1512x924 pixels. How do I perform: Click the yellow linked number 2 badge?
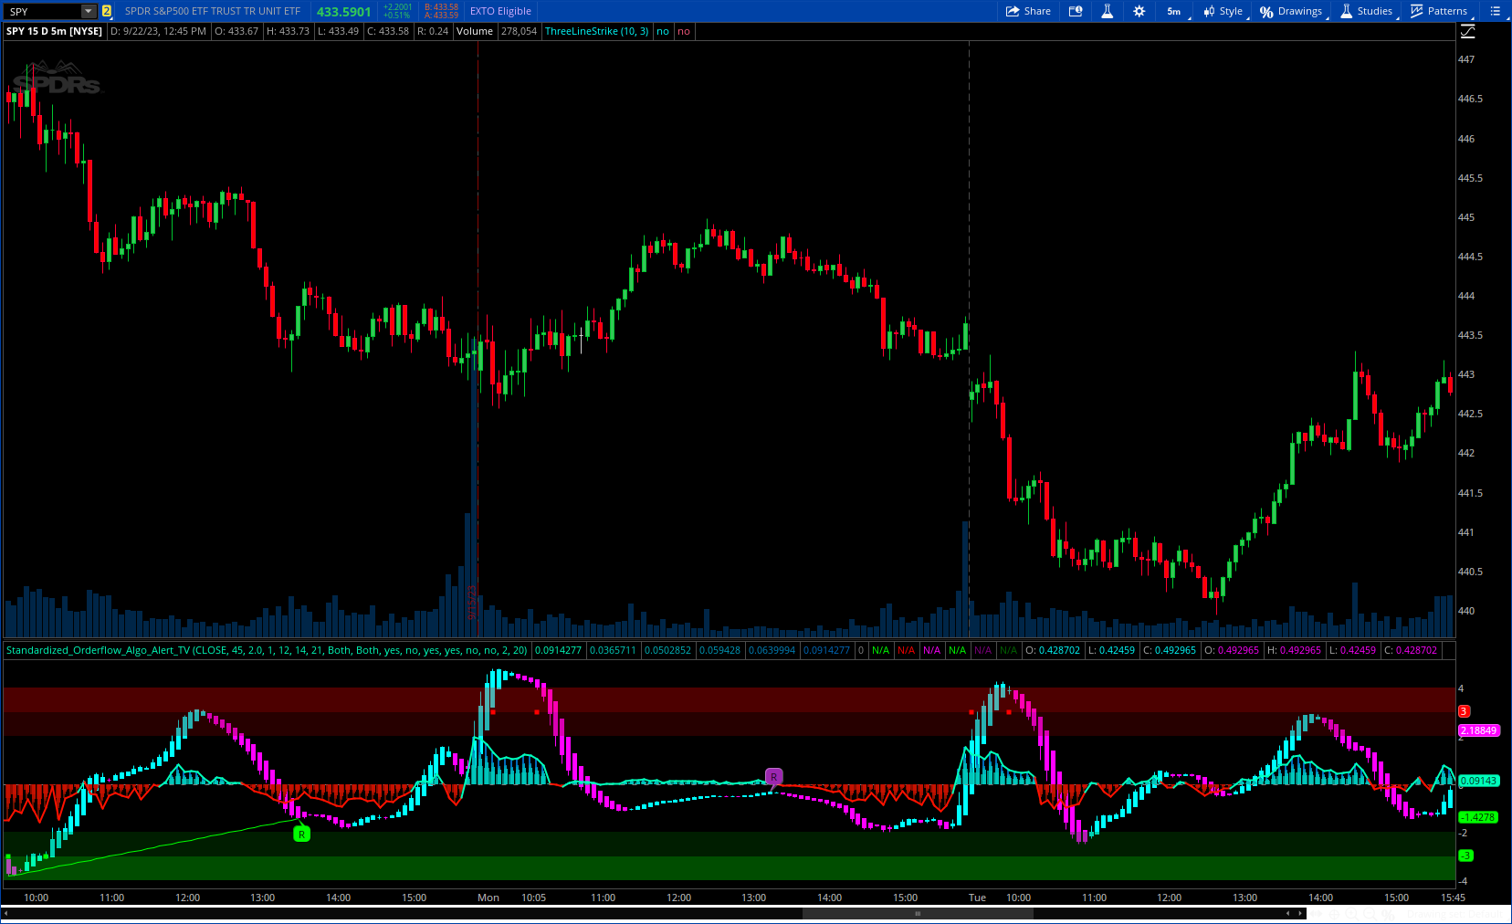(x=107, y=11)
